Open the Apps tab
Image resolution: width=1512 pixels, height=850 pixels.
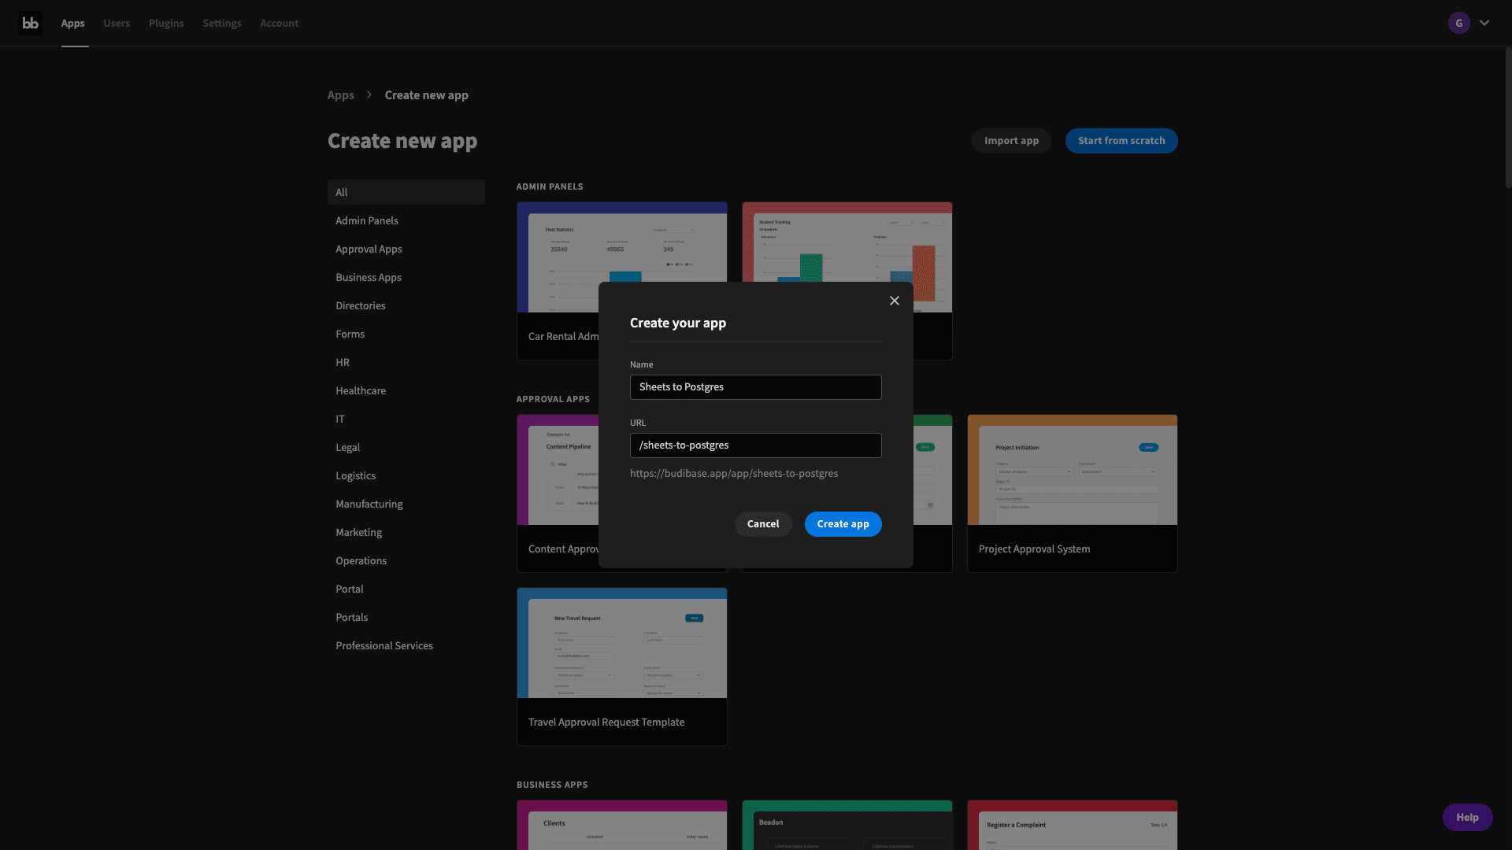point(72,23)
